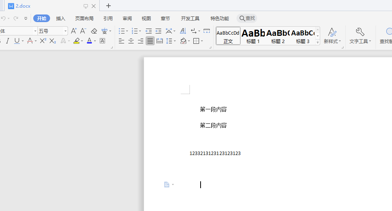This screenshot has height=211, width=392.
Task: Click the increase indent icon
Action: click(158, 31)
